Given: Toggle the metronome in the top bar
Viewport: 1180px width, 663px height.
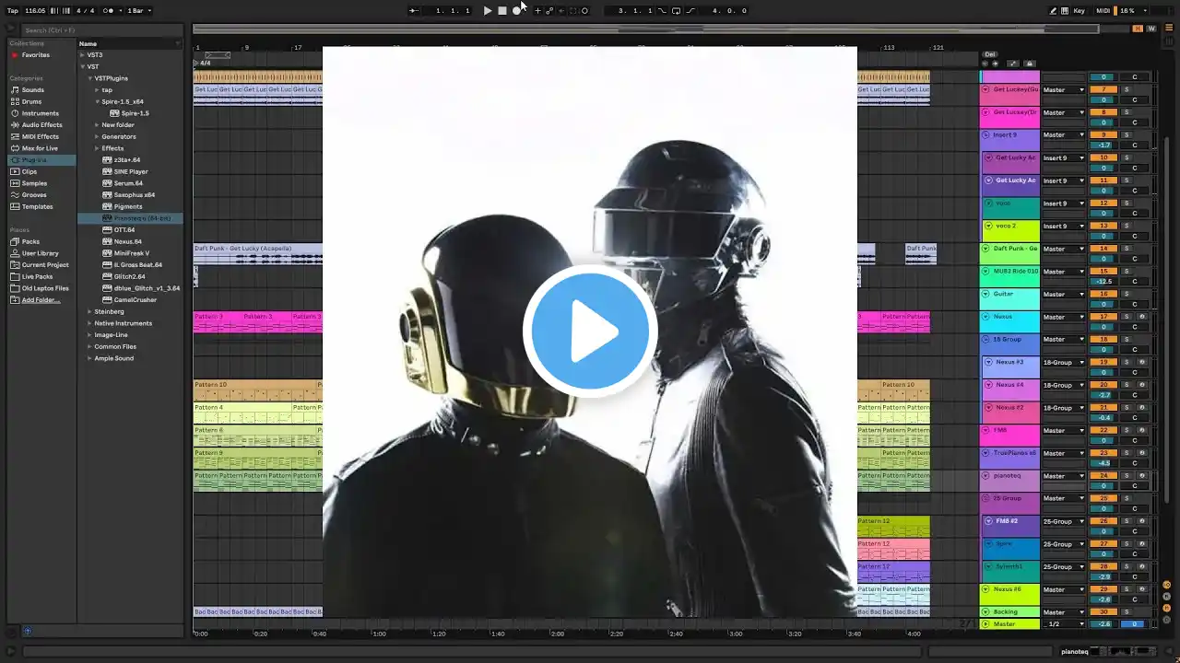Looking at the screenshot, I should pyautogui.click(x=109, y=11).
